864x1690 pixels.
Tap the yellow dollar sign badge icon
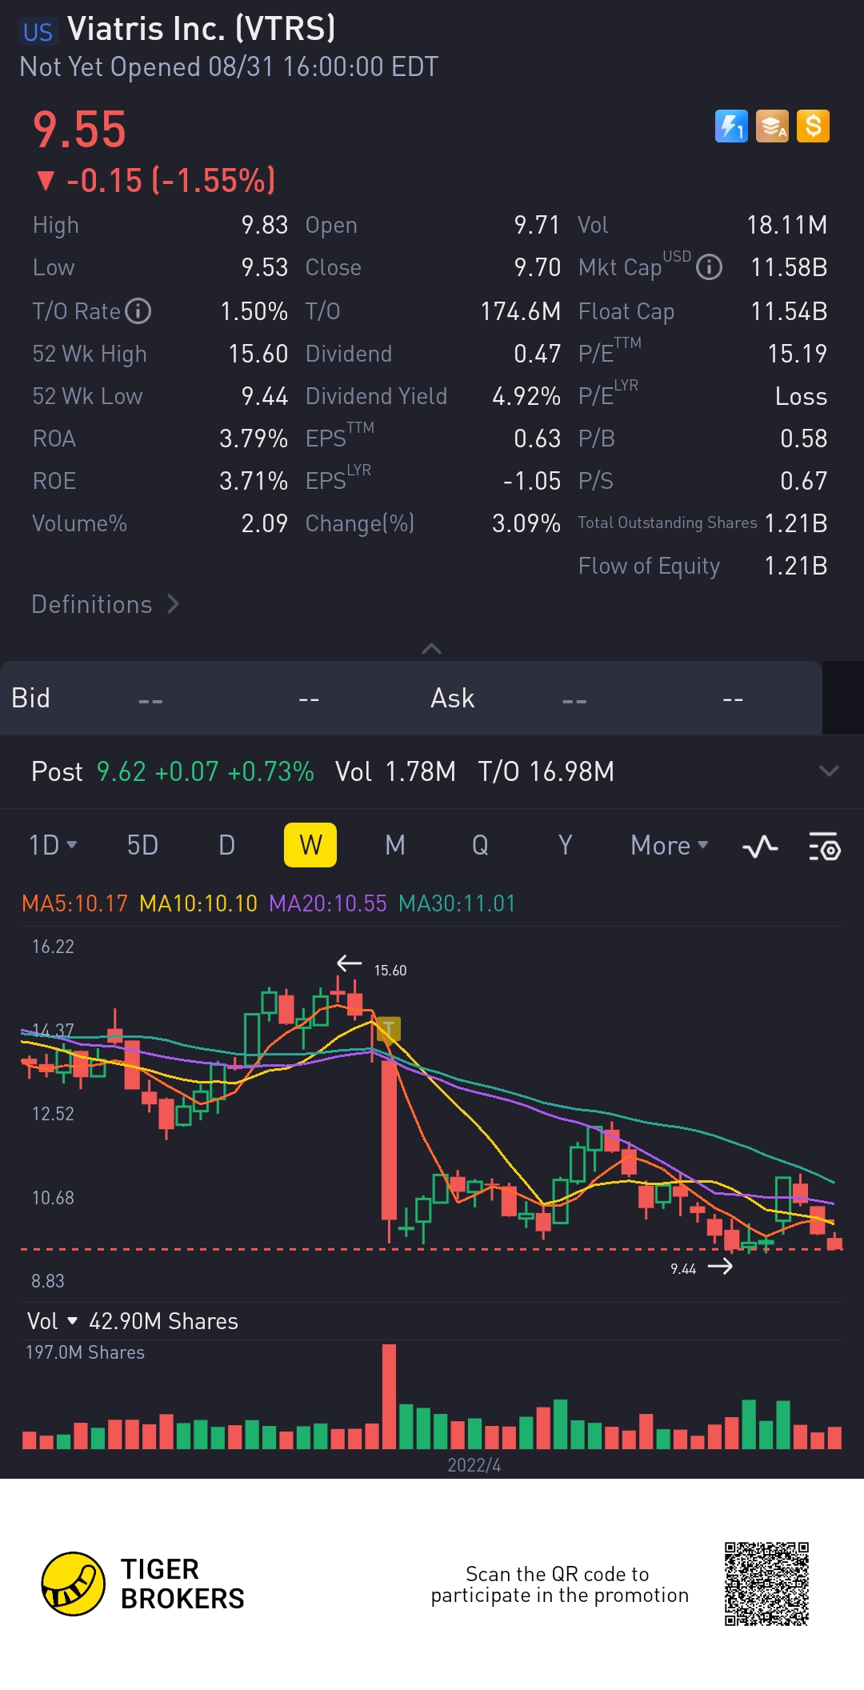(813, 126)
